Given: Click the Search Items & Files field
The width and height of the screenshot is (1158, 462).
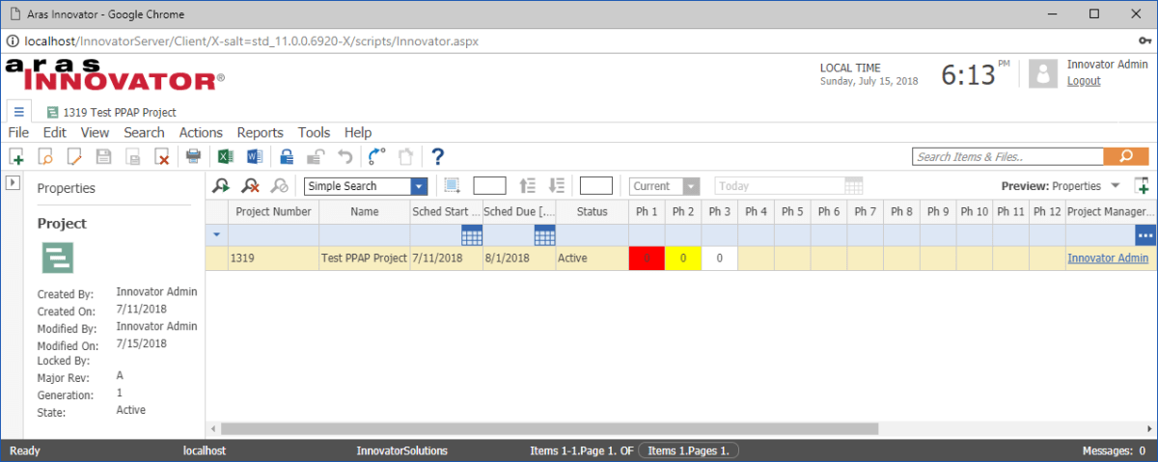Looking at the screenshot, I should [1007, 156].
